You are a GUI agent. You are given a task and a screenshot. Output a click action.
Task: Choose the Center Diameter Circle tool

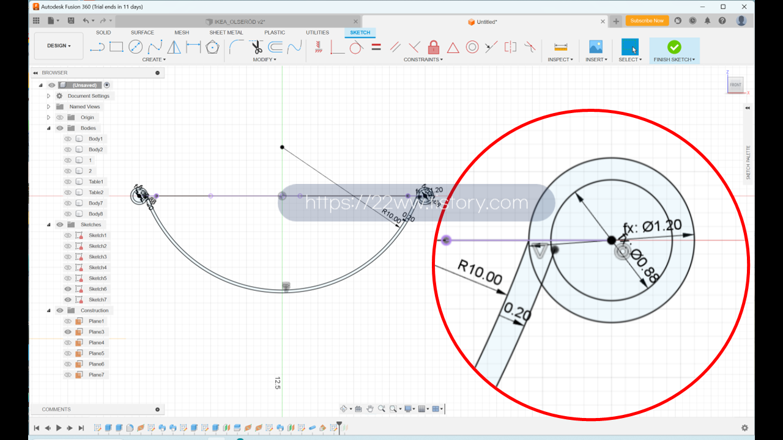click(135, 47)
